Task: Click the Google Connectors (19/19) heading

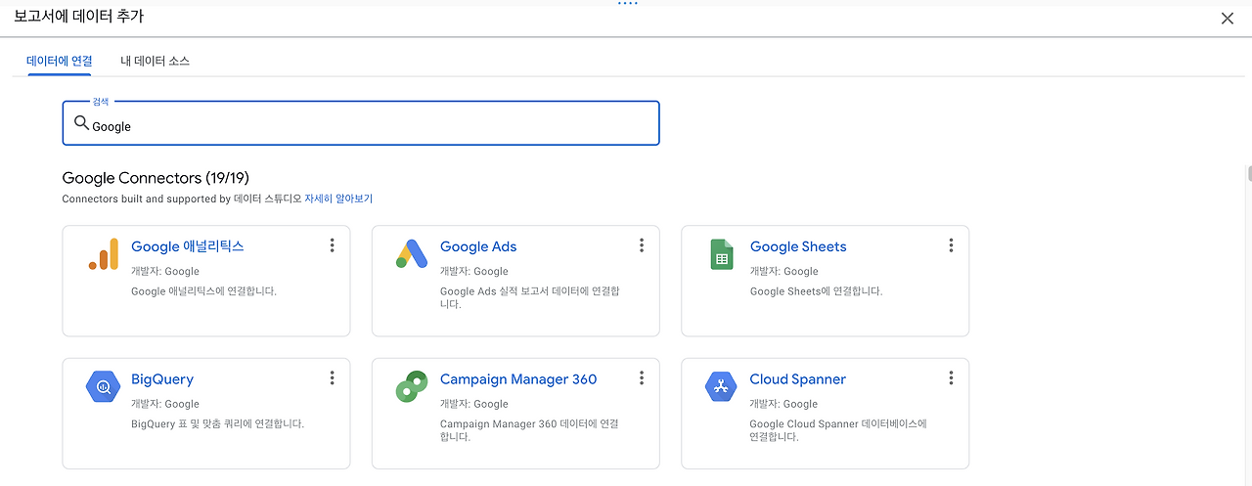Action: coord(156,178)
